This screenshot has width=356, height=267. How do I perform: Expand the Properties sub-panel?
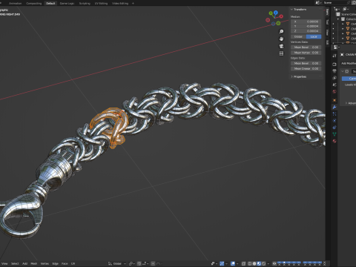291,76
